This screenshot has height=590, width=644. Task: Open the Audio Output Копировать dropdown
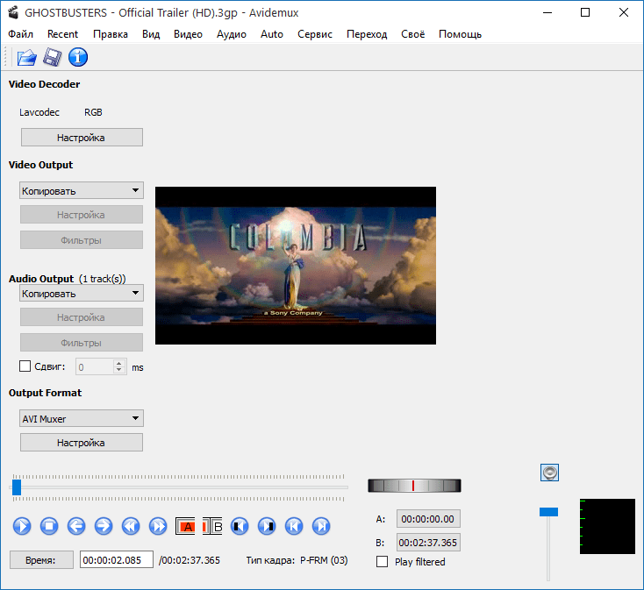(82, 294)
